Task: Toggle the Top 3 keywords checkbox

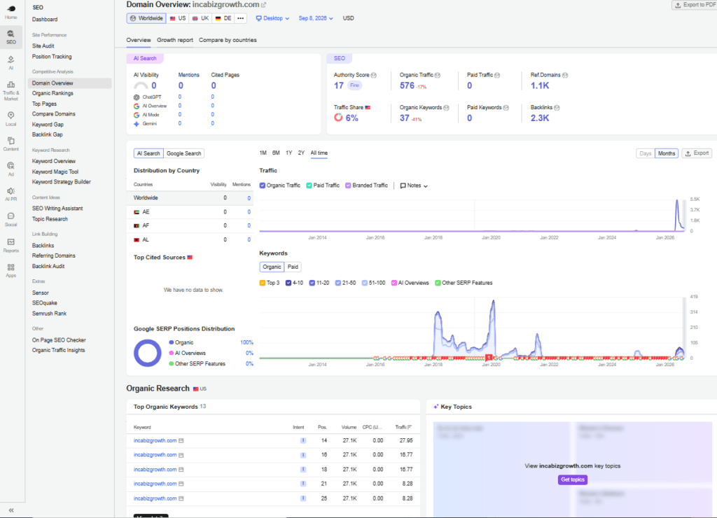Action: [263, 283]
